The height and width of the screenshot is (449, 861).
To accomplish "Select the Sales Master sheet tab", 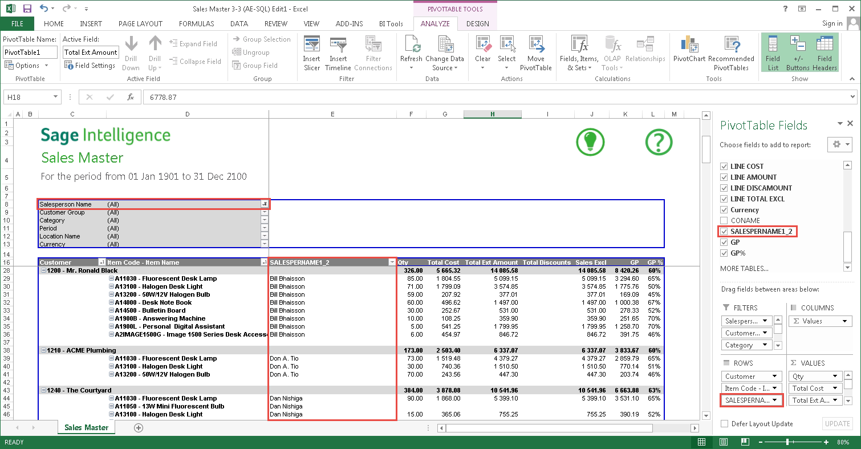I will point(86,427).
